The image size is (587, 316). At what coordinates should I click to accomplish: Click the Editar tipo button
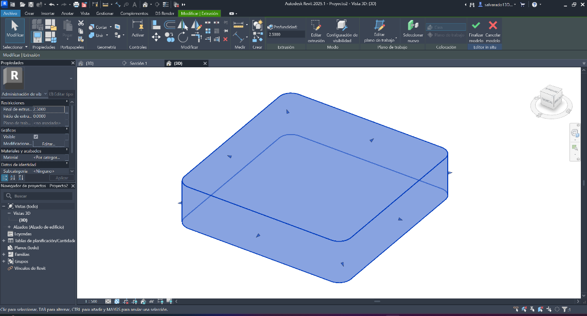point(61,94)
